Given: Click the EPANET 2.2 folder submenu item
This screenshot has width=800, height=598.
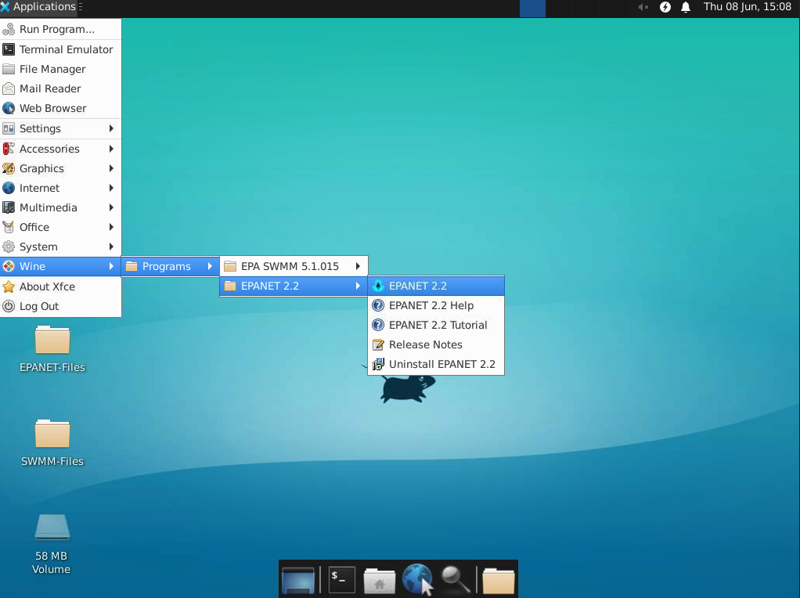Looking at the screenshot, I should click(x=294, y=286).
